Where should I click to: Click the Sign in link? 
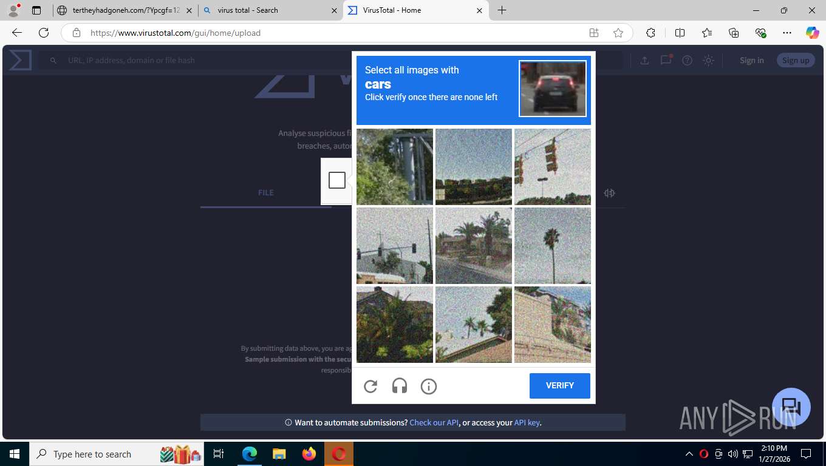click(x=752, y=60)
